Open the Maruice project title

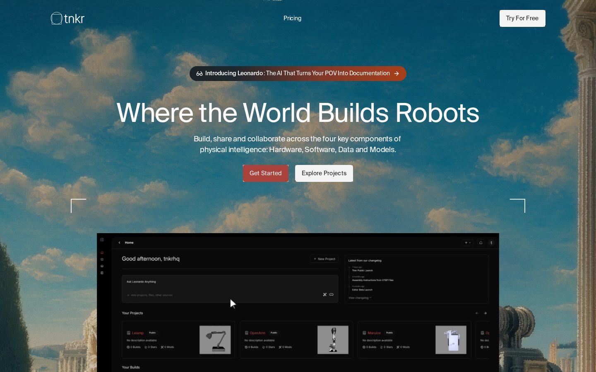pos(374,333)
